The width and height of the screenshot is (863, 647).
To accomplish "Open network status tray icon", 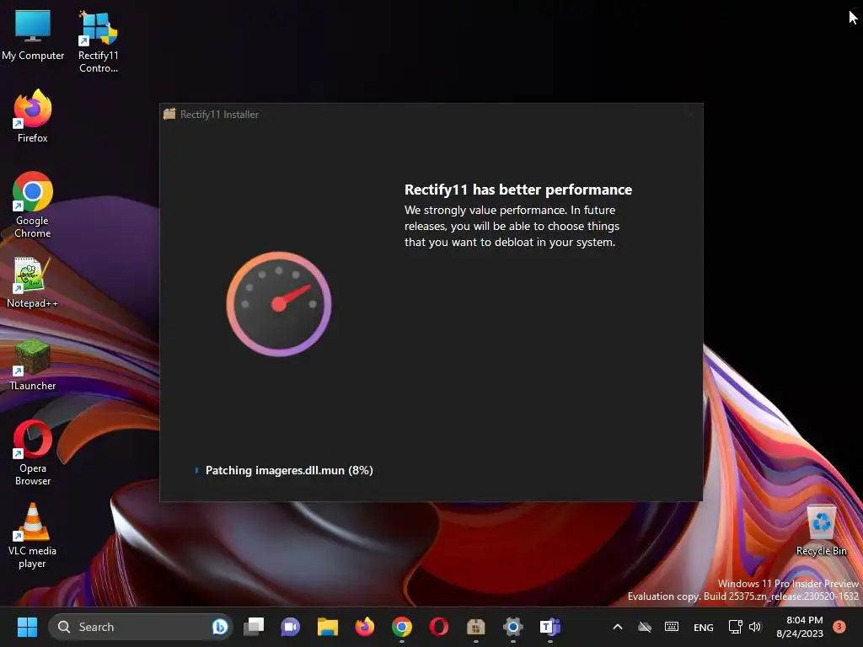I will [x=735, y=627].
